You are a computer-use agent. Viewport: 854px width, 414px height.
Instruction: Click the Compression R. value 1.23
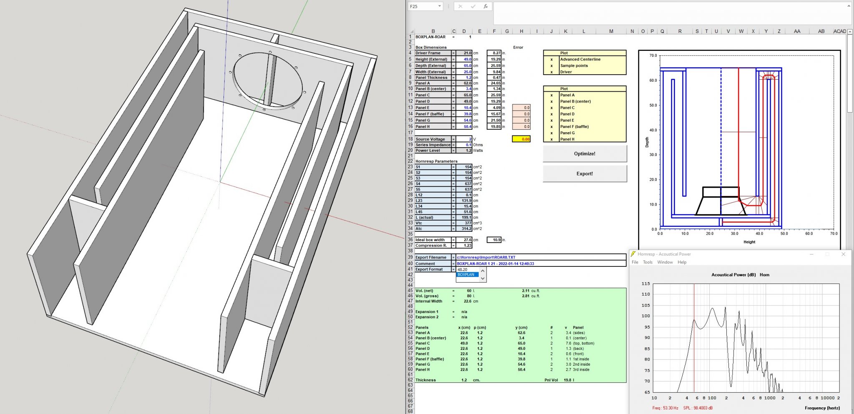pos(464,246)
